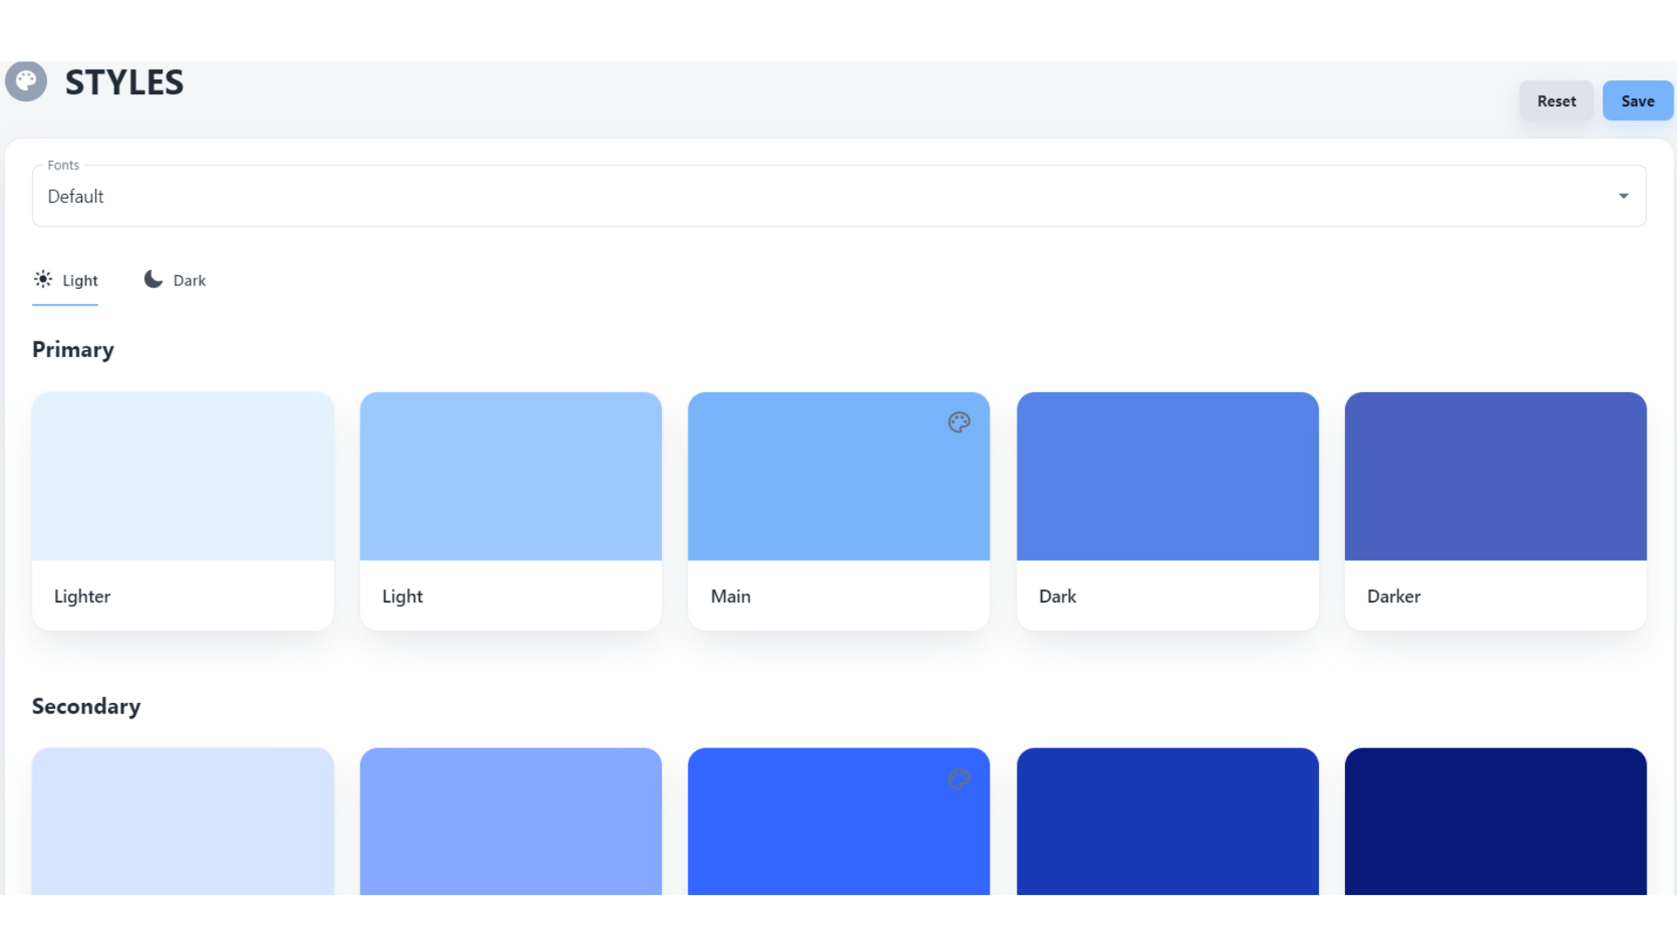Image resolution: width=1677 pixels, height=943 pixels.
Task: Open the Primary Darker color swatch
Action: pyautogui.click(x=1495, y=477)
